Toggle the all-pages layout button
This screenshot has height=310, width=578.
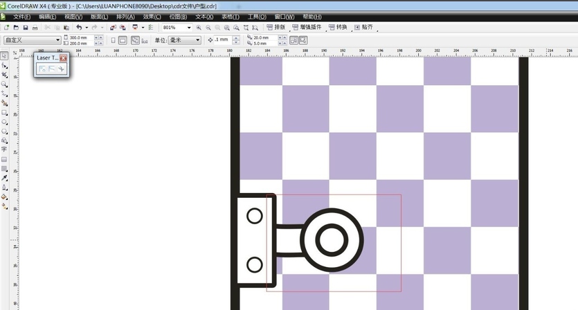click(x=134, y=40)
